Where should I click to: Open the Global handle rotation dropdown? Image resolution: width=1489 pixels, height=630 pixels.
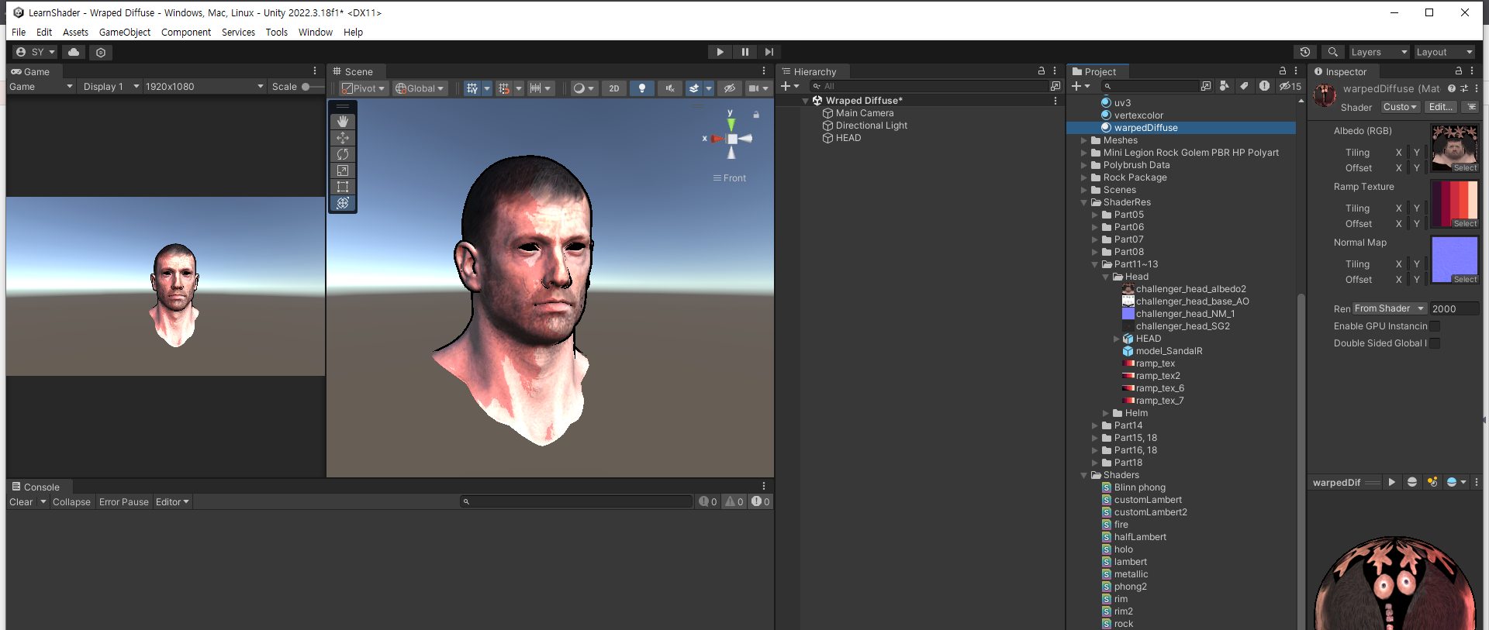(420, 88)
